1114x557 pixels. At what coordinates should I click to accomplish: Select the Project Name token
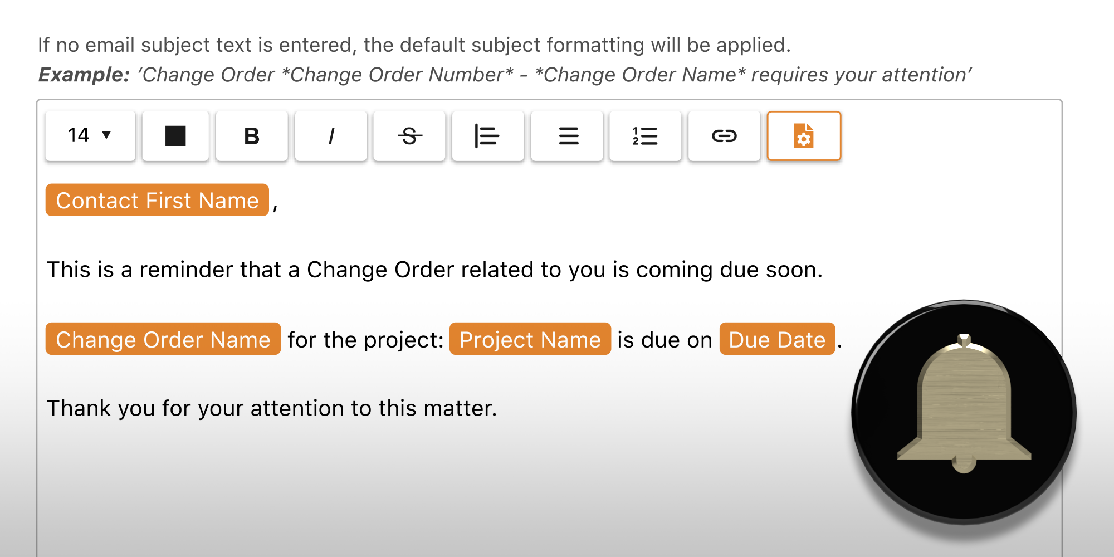pos(529,339)
